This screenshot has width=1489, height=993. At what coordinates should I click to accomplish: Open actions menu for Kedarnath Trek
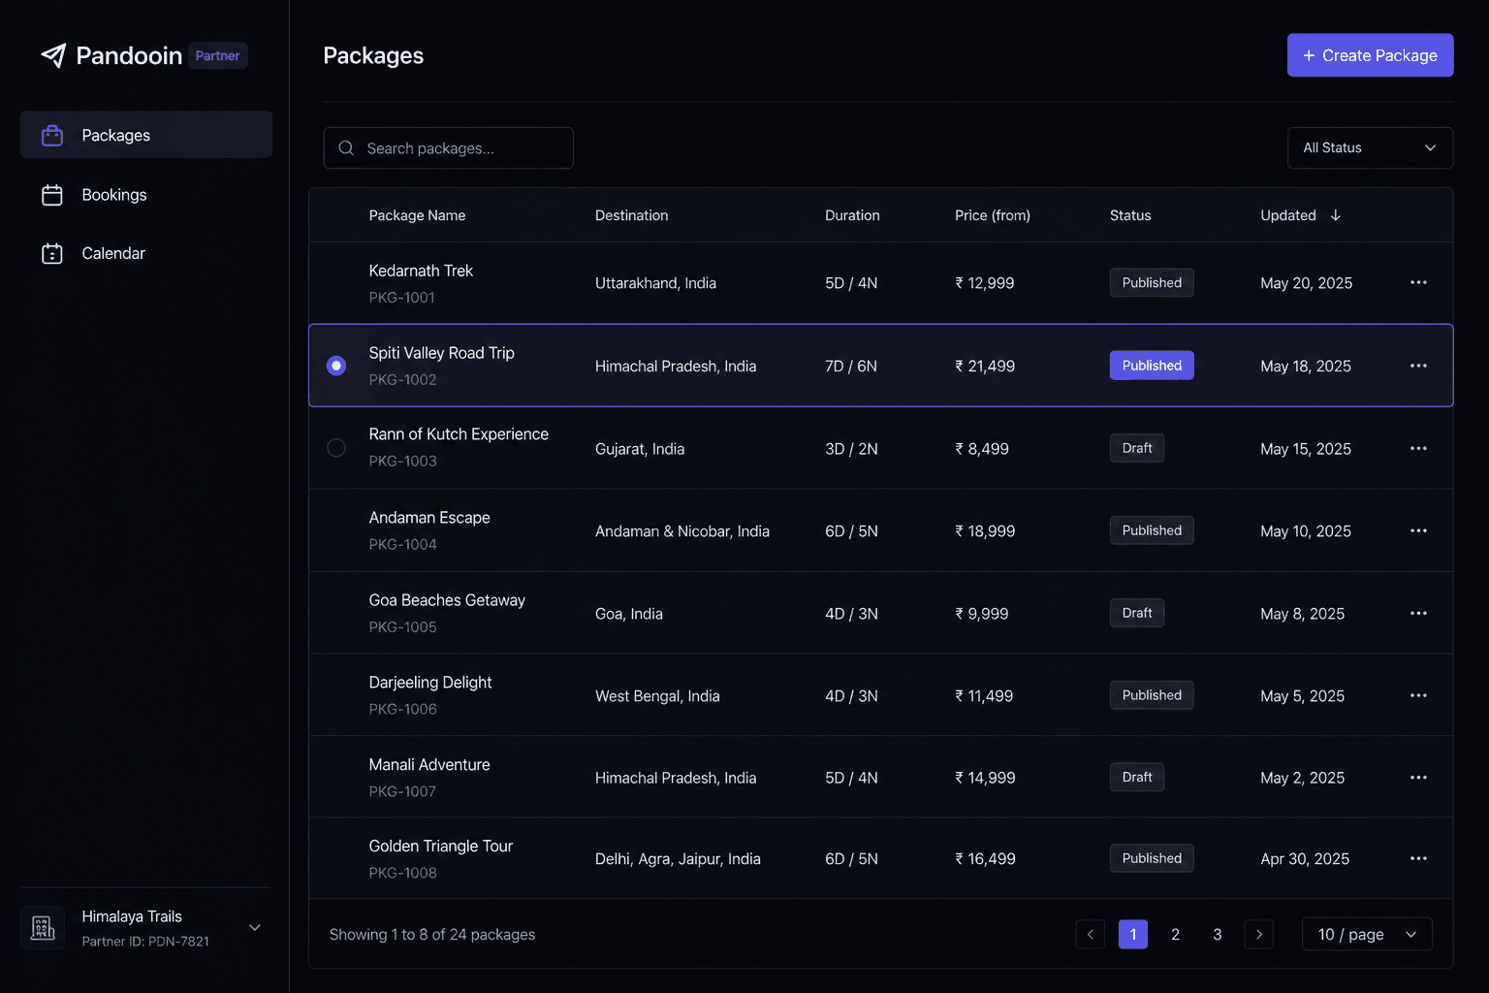pyautogui.click(x=1418, y=282)
